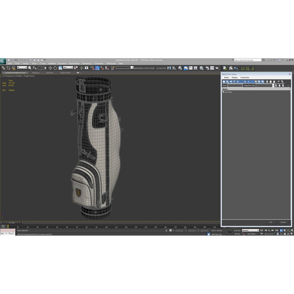Toggle Display Geometry filter in Select From Scene
This screenshot has width=294, height=294.
click(224, 82)
